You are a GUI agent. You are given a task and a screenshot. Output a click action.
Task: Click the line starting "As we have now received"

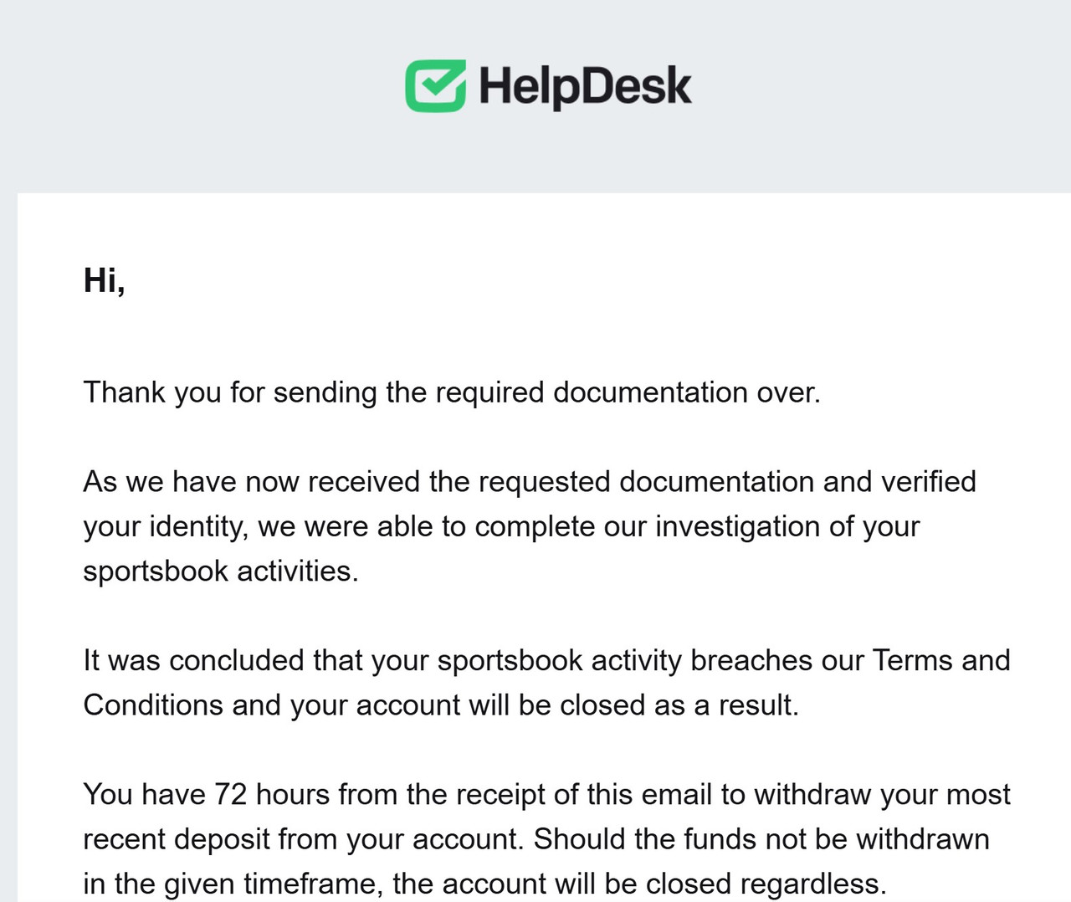530,482
